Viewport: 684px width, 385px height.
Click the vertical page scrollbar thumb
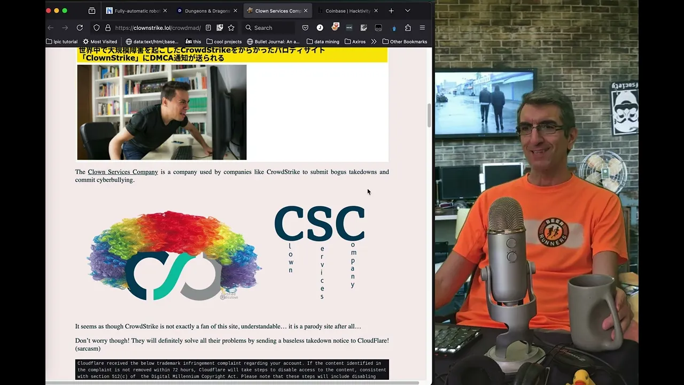pyautogui.click(x=429, y=115)
